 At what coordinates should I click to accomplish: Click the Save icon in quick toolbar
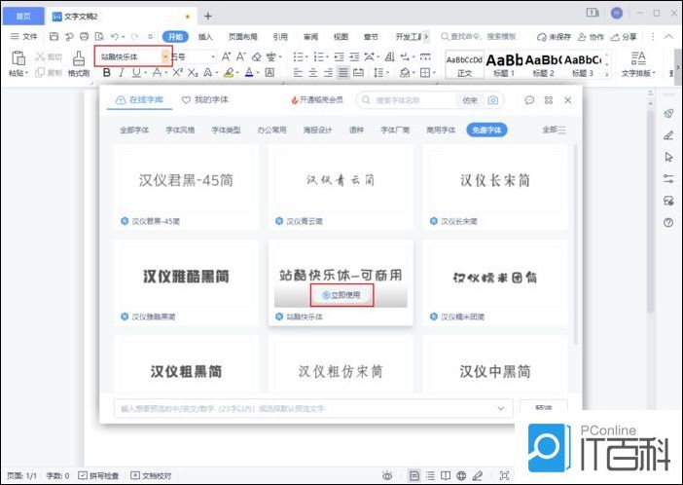click(x=54, y=37)
